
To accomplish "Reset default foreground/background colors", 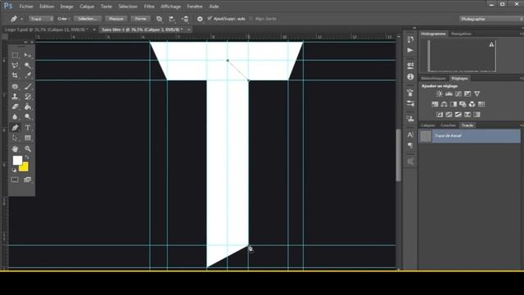I will coord(15,170).
